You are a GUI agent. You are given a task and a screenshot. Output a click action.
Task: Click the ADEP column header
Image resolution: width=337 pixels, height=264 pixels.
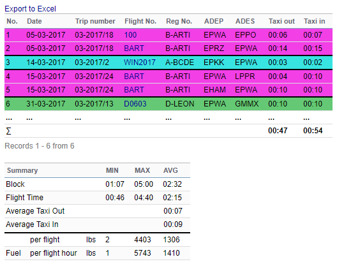coord(214,21)
